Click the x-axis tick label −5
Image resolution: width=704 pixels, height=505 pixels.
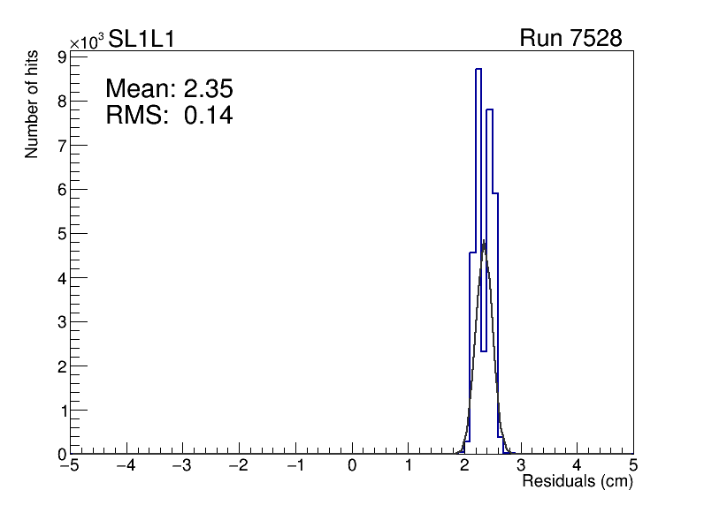click(x=71, y=465)
